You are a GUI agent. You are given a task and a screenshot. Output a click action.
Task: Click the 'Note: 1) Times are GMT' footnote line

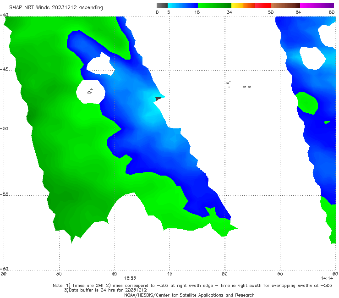coord(192,286)
